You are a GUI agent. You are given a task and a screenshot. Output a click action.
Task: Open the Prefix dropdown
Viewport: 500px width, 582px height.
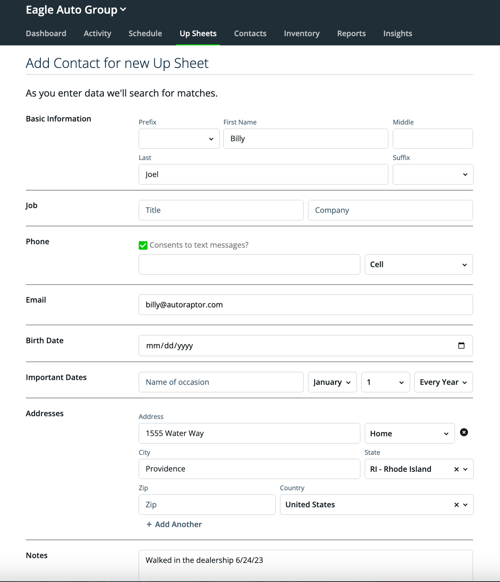pyautogui.click(x=179, y=139)
